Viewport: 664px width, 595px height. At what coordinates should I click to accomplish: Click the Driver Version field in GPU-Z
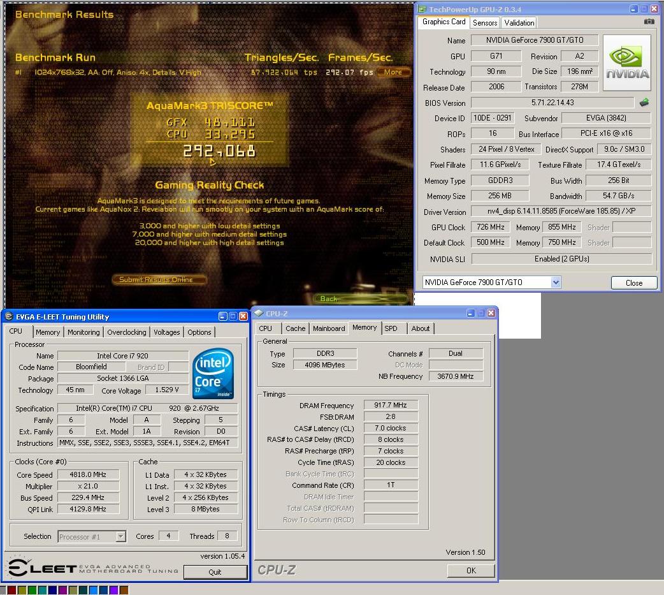[561, 211]
